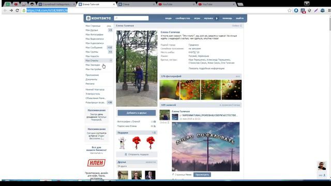Screen dimensions: 331x186
Task: Click the rightmost red flowers gift
Action: point(151,143)
